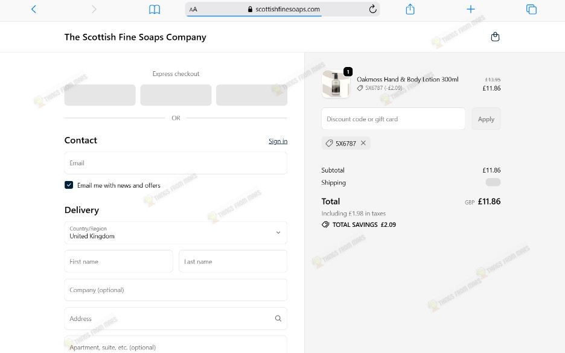The height and width of the screenshot is (353, 565).
Task: Click the Including £1.98 in taxes text
Action: (354, 214)
